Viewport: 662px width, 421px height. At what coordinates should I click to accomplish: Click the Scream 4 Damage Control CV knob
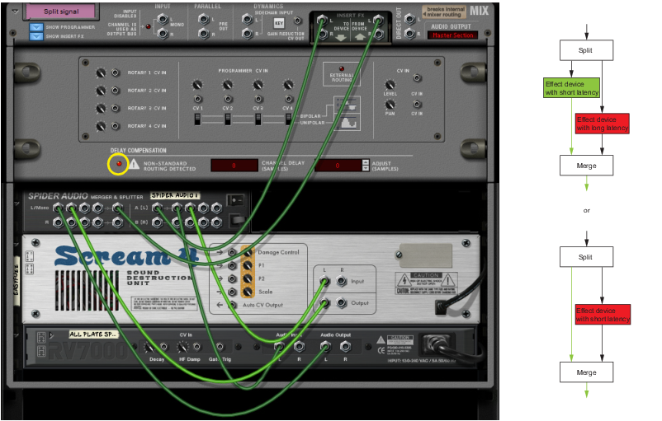pos(247,252)
